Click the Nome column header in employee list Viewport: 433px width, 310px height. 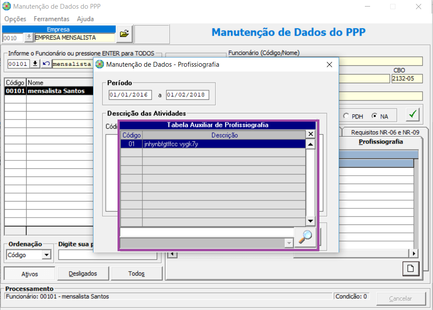pos(60,83)
